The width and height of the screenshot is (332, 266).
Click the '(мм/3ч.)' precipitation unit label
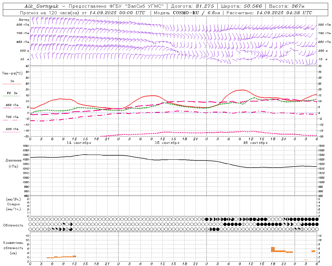click(x=13, y=199)
